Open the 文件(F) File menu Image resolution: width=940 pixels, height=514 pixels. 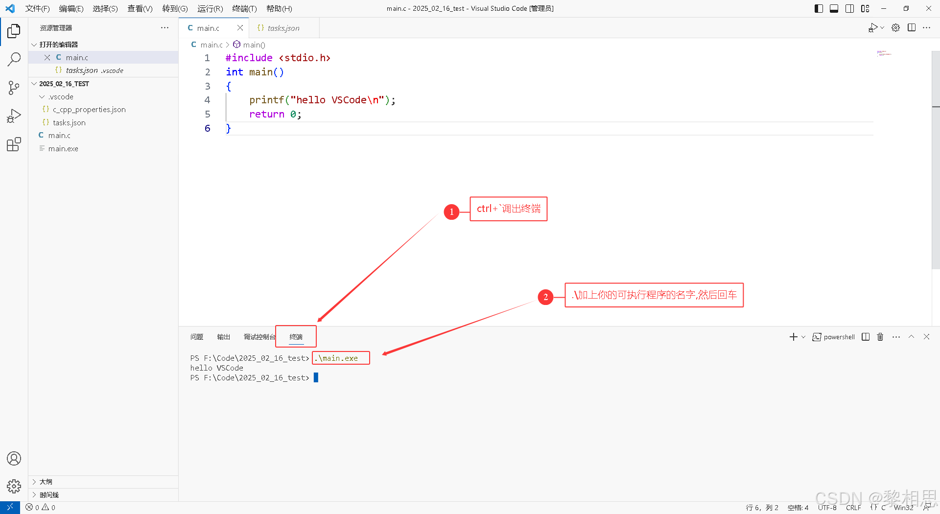point(38,8)
